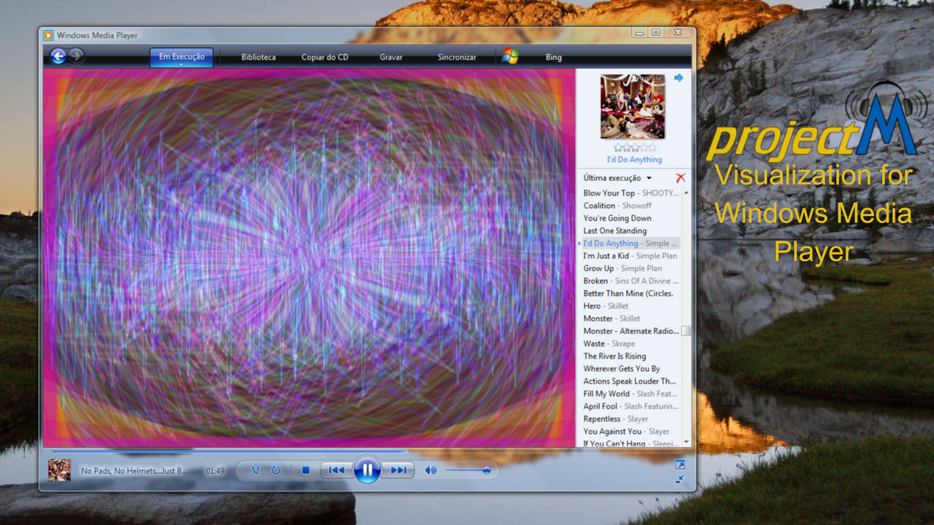This screenshot has width=934, height=525.
Task: Skip to the next track
Action: click(x=398, y=470)
